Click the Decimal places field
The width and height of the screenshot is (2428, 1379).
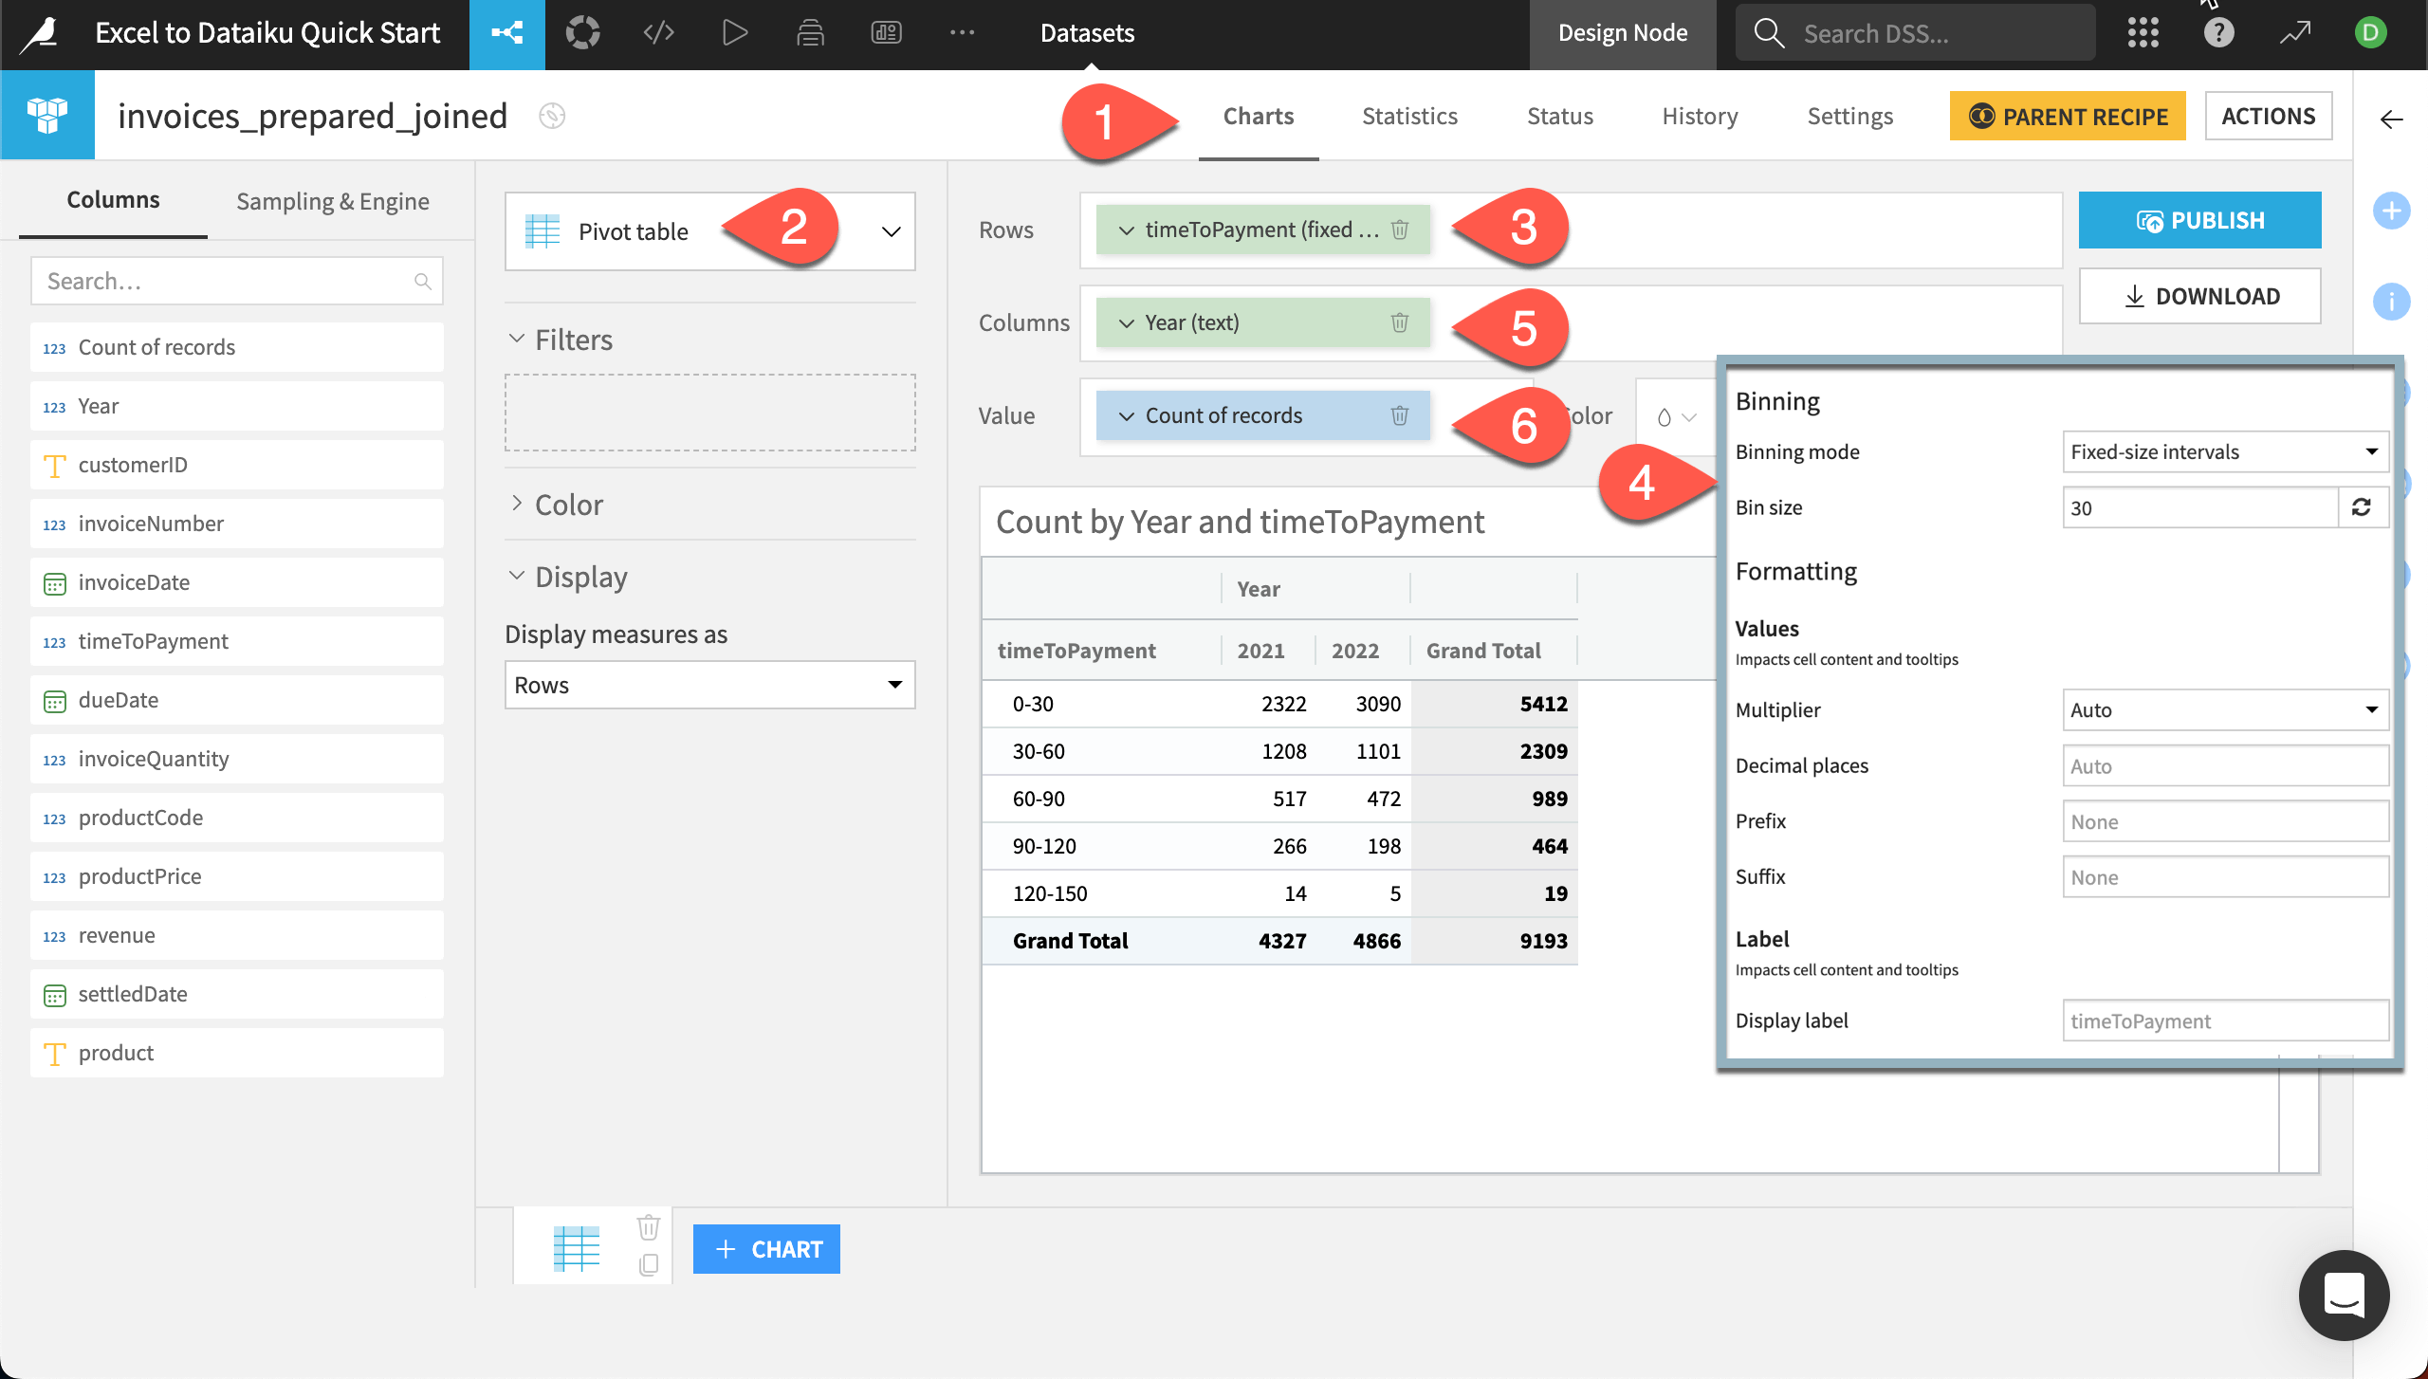tap(2225, 765)
